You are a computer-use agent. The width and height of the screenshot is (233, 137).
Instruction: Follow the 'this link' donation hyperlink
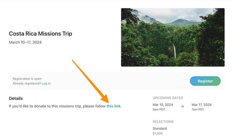[x=114, y=106]
